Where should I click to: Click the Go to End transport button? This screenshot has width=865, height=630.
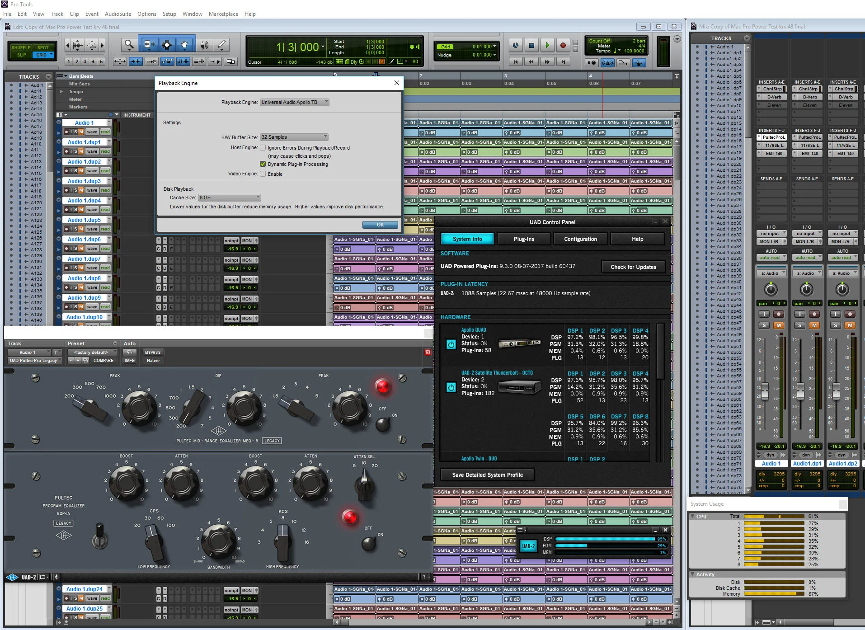[563, 61]
